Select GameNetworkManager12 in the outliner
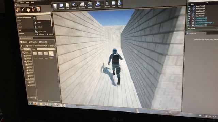218x122 pixels. coord(204,23)
